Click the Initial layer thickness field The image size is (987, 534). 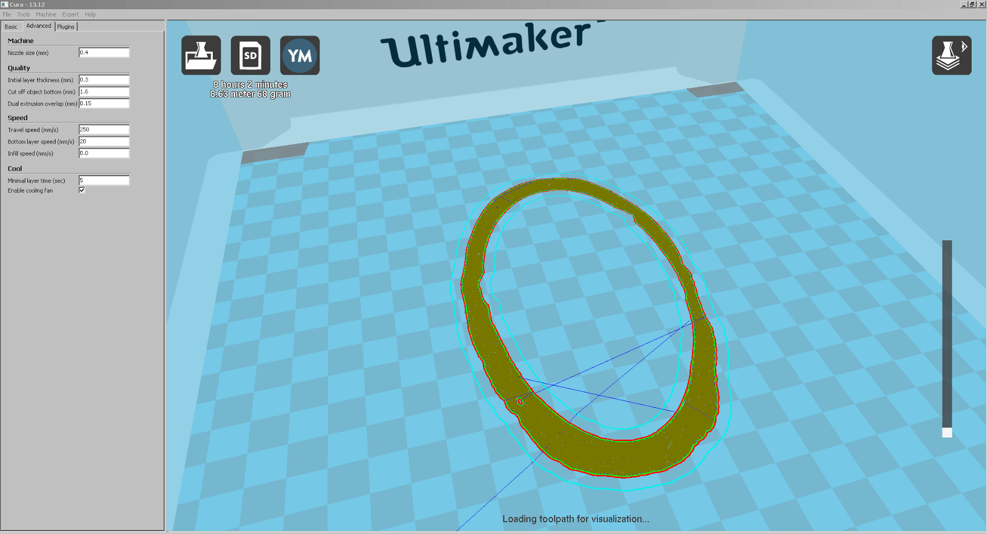click(104, 79)
